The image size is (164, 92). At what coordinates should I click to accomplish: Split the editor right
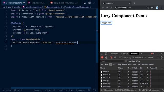[x=89, y=3]
